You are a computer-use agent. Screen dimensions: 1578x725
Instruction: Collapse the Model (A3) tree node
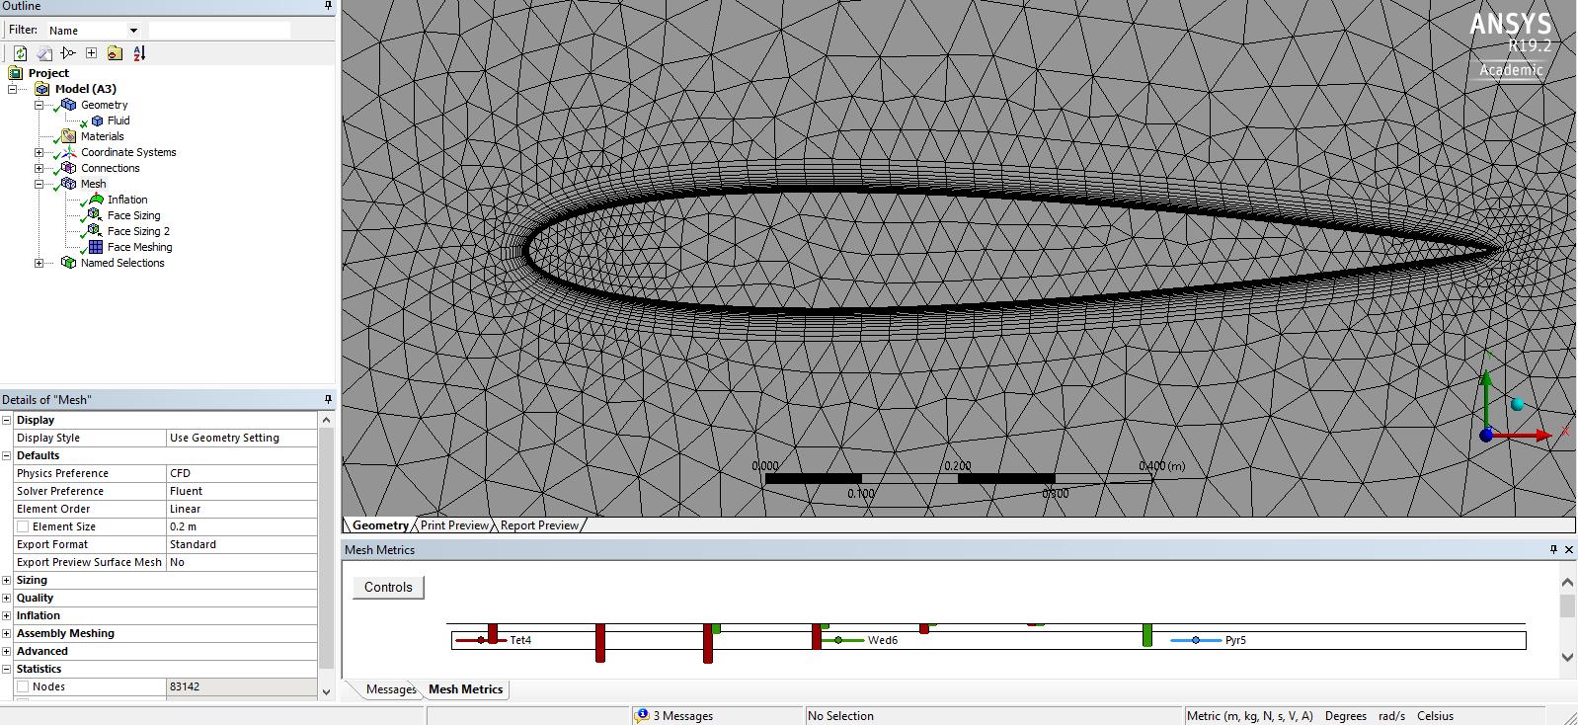point(12,89)
